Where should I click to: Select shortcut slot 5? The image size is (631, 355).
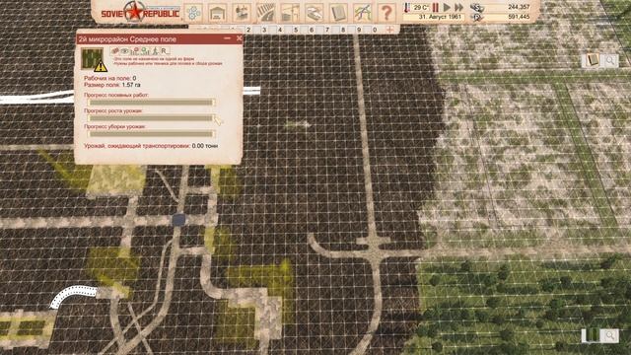tap(296, 30)
